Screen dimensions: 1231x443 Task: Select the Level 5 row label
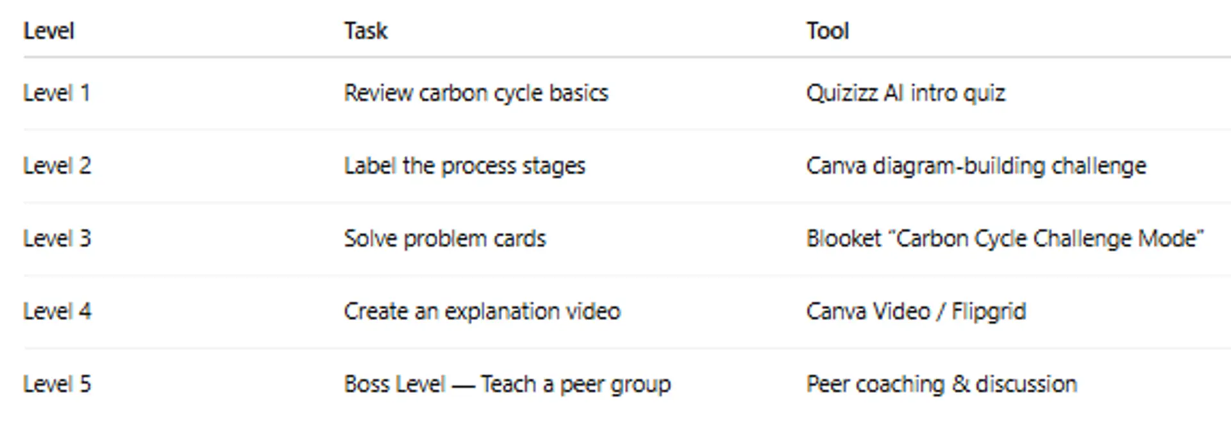57,384
